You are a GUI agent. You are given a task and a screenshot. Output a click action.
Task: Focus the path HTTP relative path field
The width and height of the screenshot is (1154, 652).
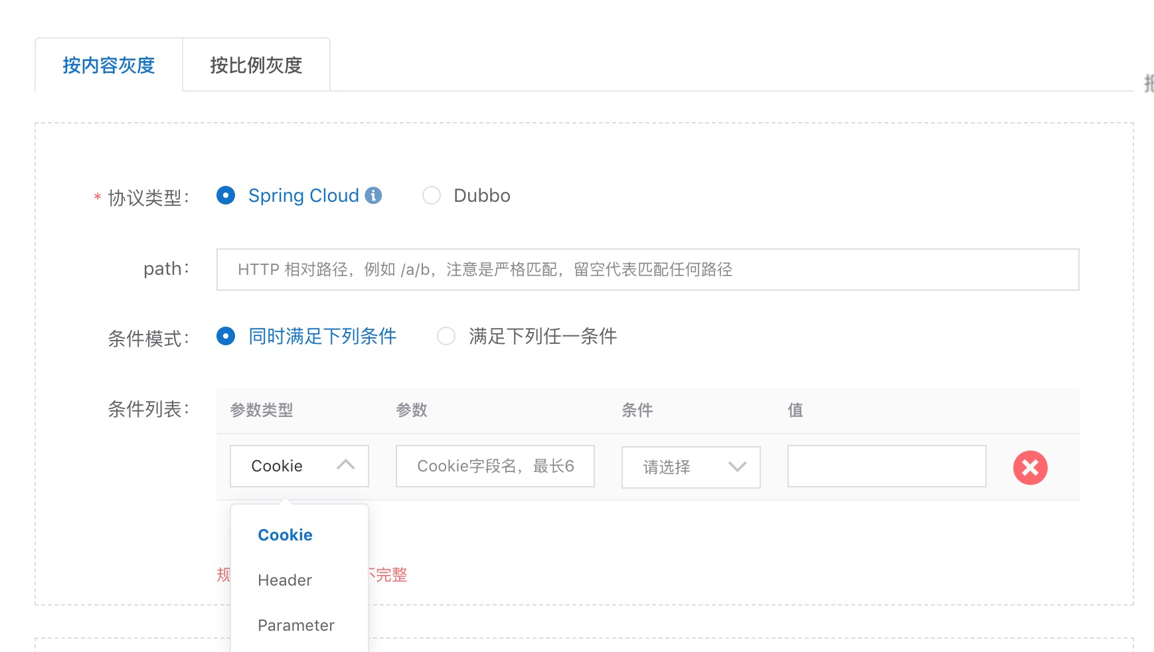tap(648, 270)
